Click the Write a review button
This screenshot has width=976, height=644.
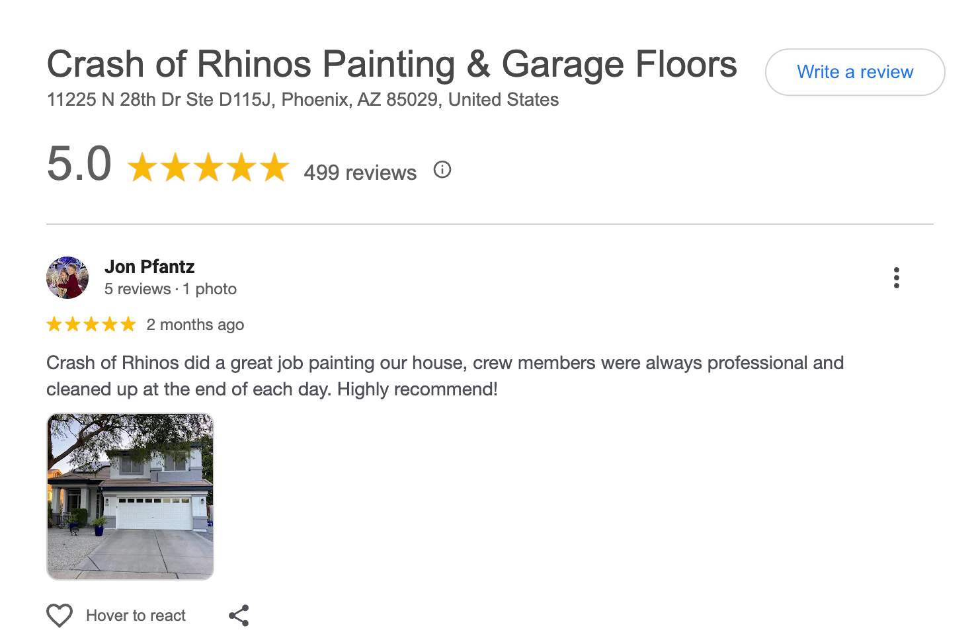(855, 72)
